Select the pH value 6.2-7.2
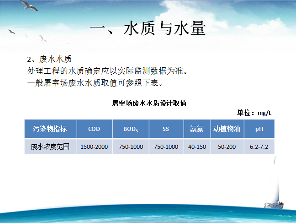The image size is (296, 223). pos(259,147)
